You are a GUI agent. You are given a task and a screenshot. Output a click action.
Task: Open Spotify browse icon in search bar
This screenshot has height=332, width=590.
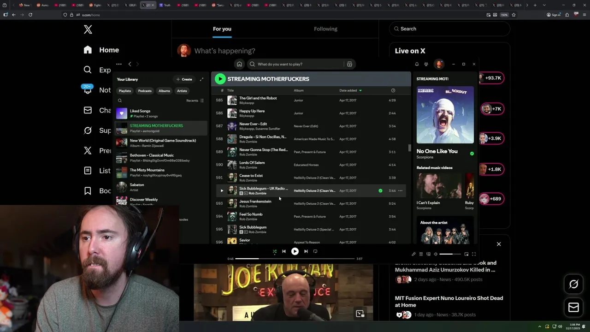tap(349, 64)
